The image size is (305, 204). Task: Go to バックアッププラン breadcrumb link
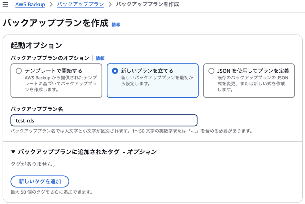tap(80, 4)
